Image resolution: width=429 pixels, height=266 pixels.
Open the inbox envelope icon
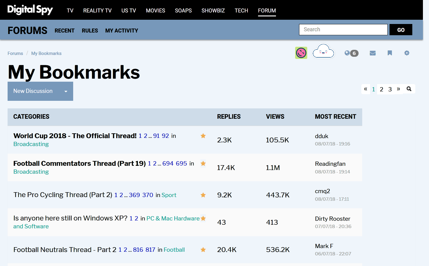pos(373,53)
